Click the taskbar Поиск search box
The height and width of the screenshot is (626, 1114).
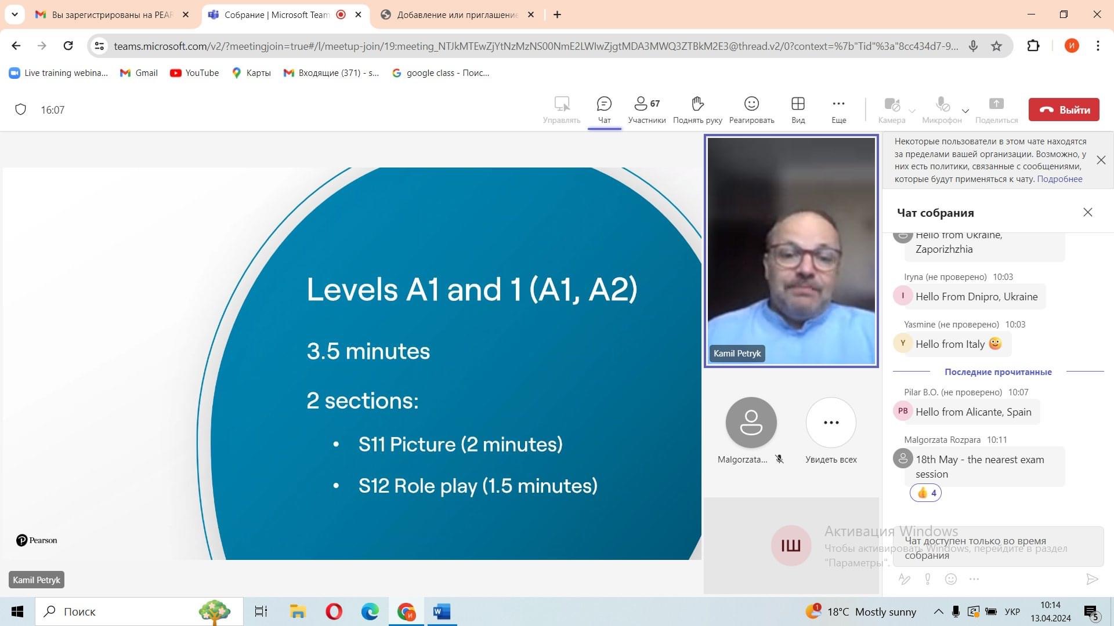tap(139, 612)
